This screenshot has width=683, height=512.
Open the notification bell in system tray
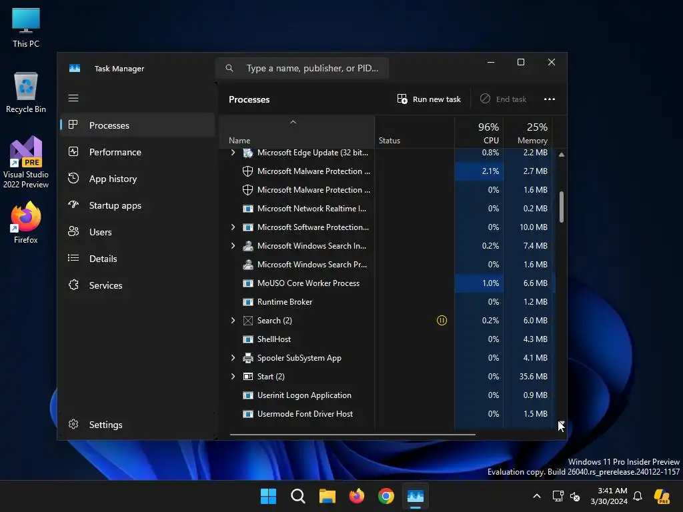coord(638,496)
